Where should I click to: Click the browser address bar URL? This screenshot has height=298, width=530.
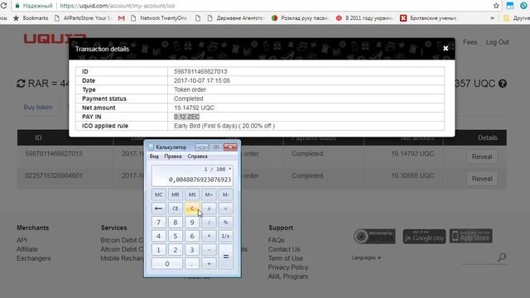tap(118, 6)
